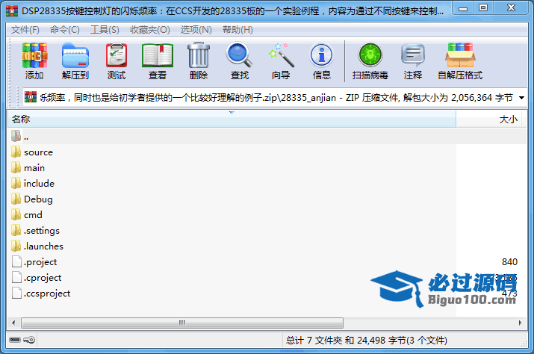Select the Debug folder icon
Viewport: 534px width, 354px height.
(16, 199)
